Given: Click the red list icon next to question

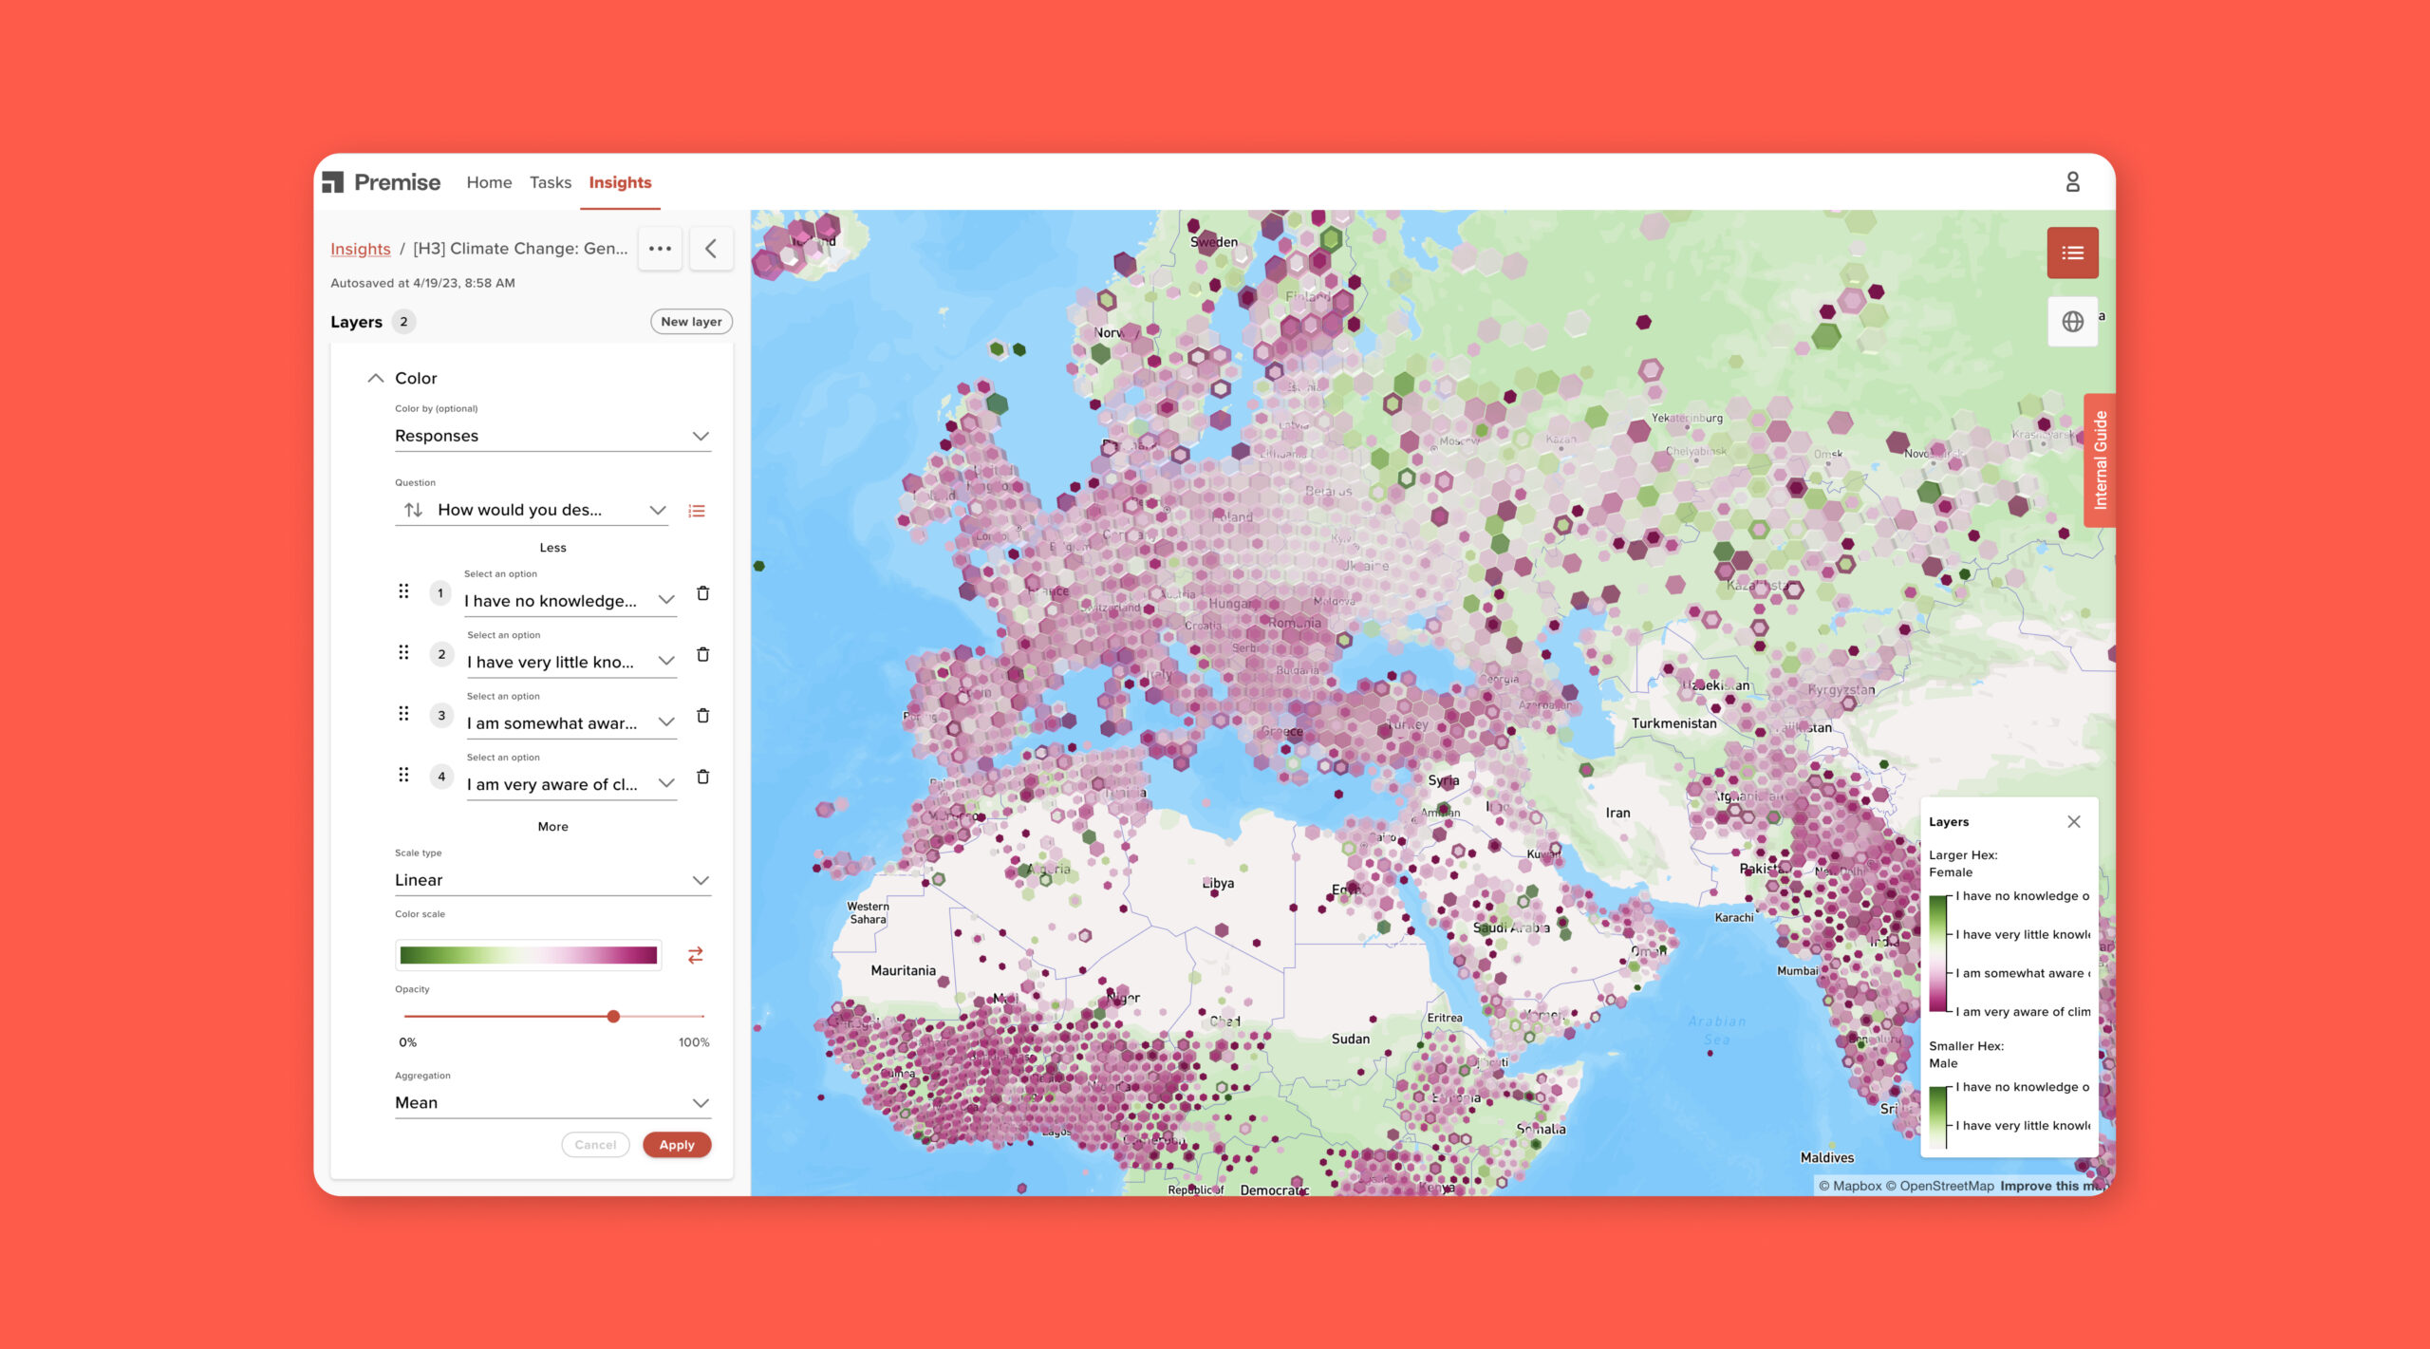Looking at the screenshot, I should point(697,511).
